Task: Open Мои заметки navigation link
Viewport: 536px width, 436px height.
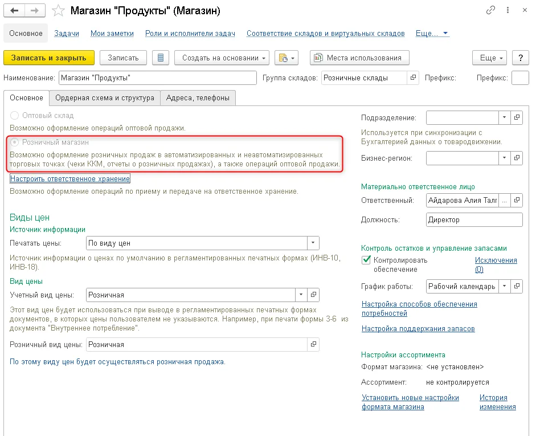Action: click(112, 33)
